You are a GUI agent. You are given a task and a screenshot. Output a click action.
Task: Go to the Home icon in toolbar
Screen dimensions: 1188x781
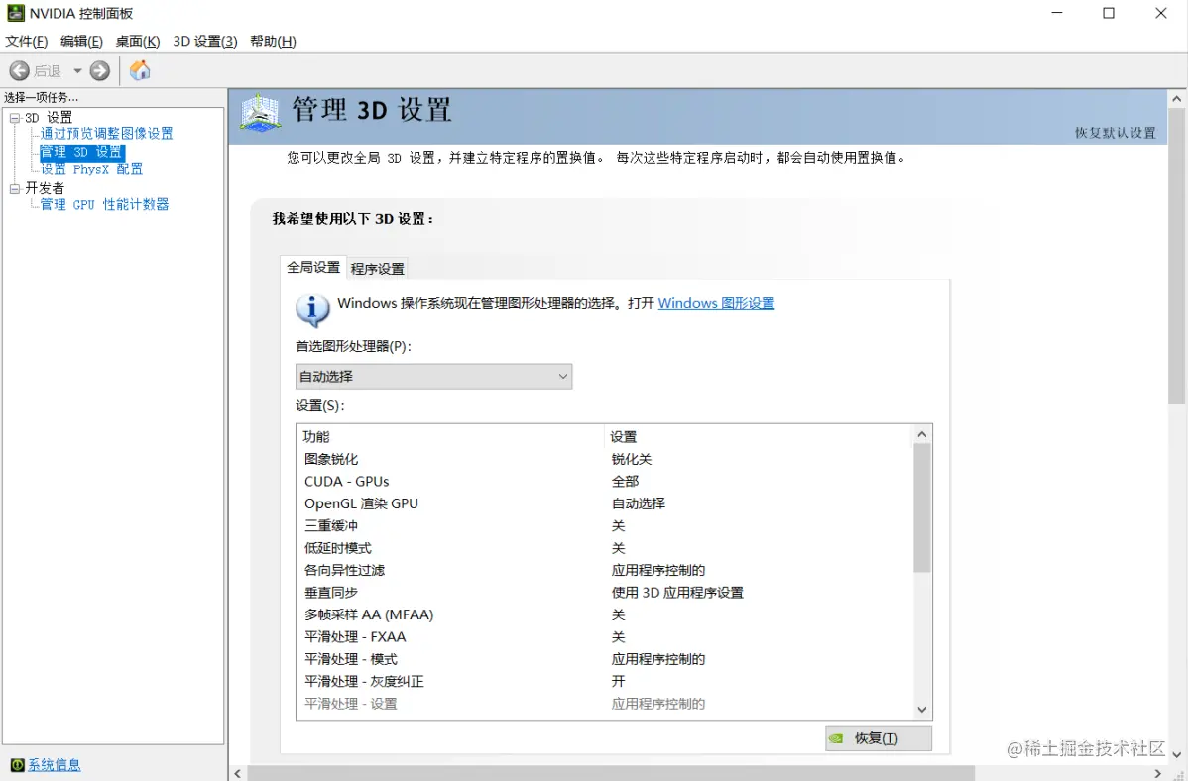pyautogui.click(x=140, y=70)
